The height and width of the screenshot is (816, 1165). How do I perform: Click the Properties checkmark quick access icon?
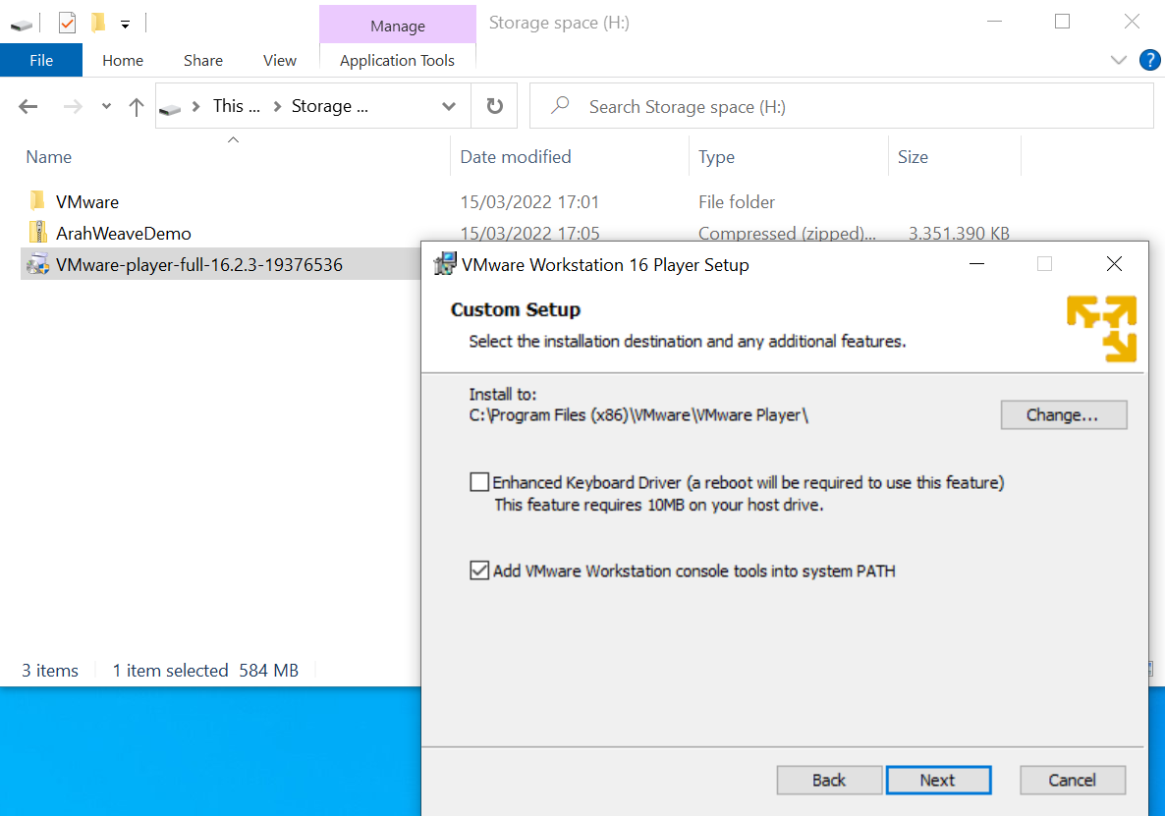coord(67,23)
